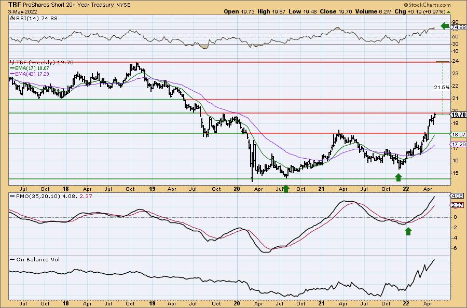Click the 18.07 EMA tag on the price axis

pos(459,134)
